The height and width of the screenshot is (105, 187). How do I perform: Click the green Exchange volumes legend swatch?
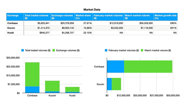click(x=54, y=50)
